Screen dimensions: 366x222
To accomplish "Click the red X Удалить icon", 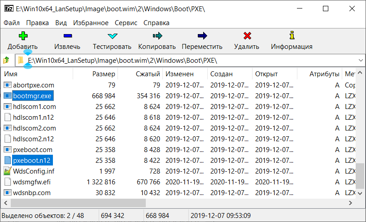I will pyautogui.click(x=247, y=36).
